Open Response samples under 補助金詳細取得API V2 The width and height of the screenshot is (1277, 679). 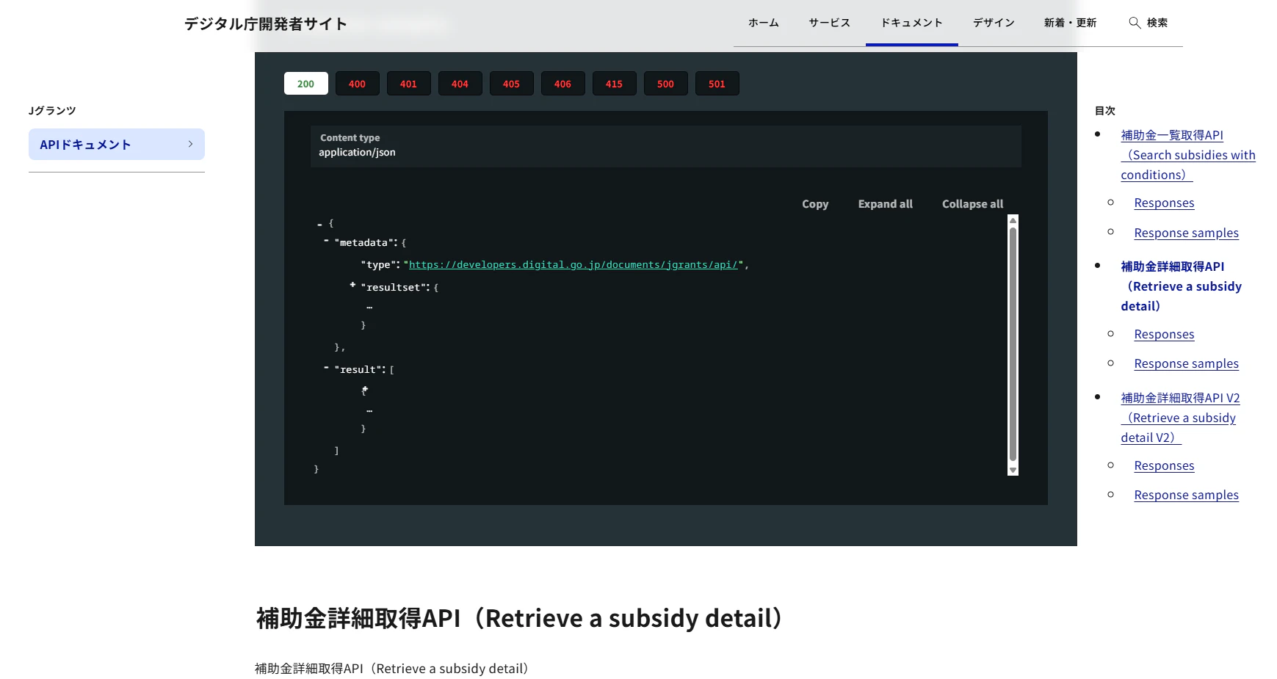[1186, 495]
